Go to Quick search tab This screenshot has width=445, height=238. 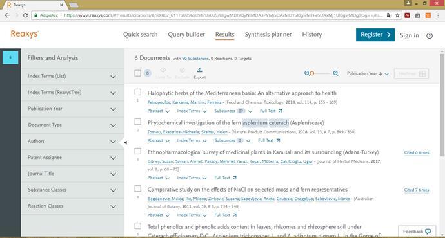[x=140, y=35]
